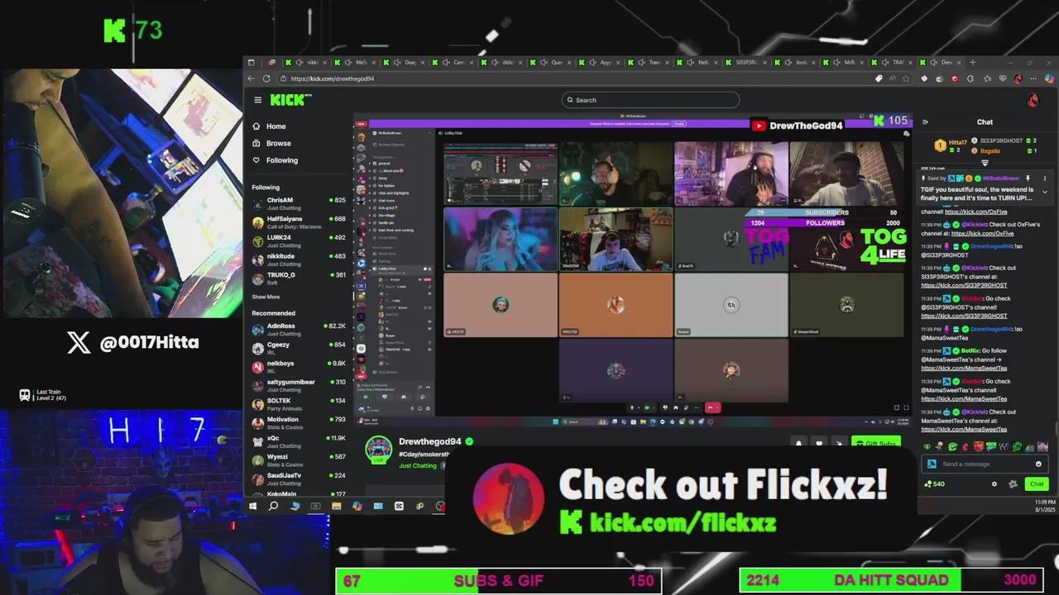This screenshot has height=595, width=1059.
Task: Open HalfSaiyans channel in Following list
Action: point(299,223)
